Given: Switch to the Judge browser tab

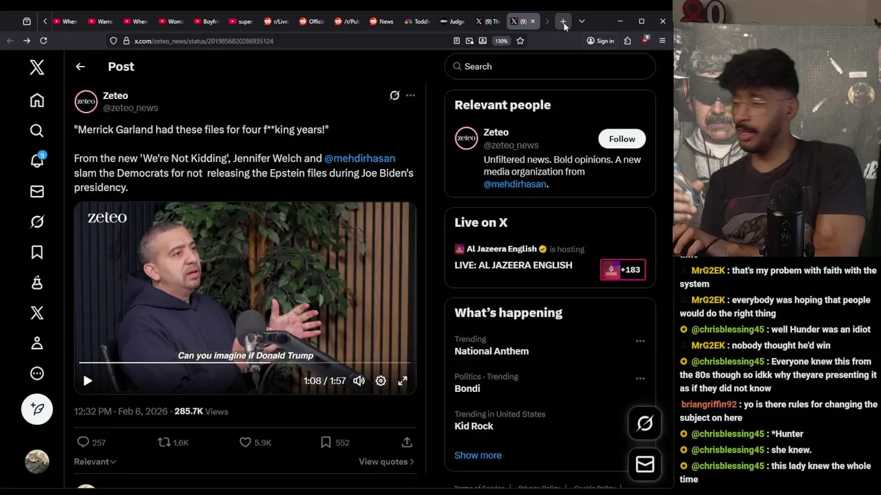Looking at the screenshot, I should (452, 21).
